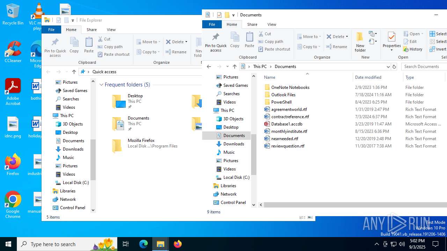Click Rename in Documents window ribbon
447x251 pixels.
click(x=337, y=47)
